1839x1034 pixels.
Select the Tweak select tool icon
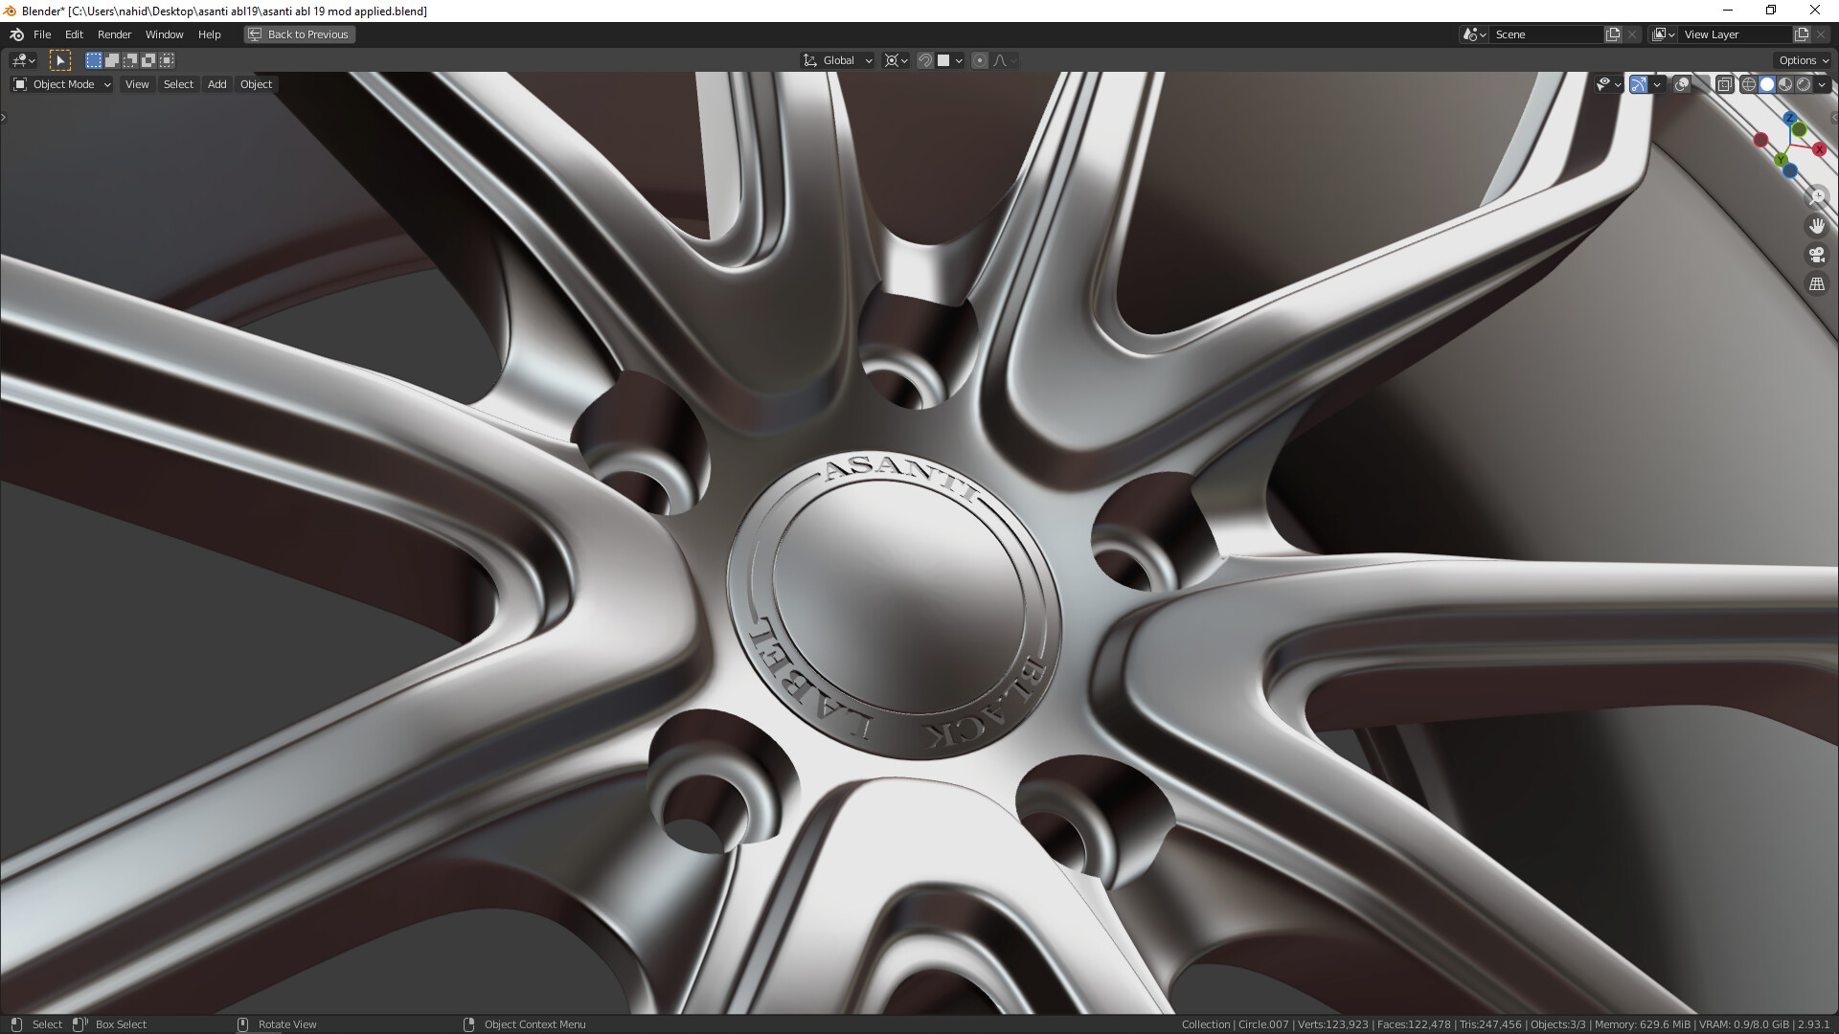tap(60, 60)
